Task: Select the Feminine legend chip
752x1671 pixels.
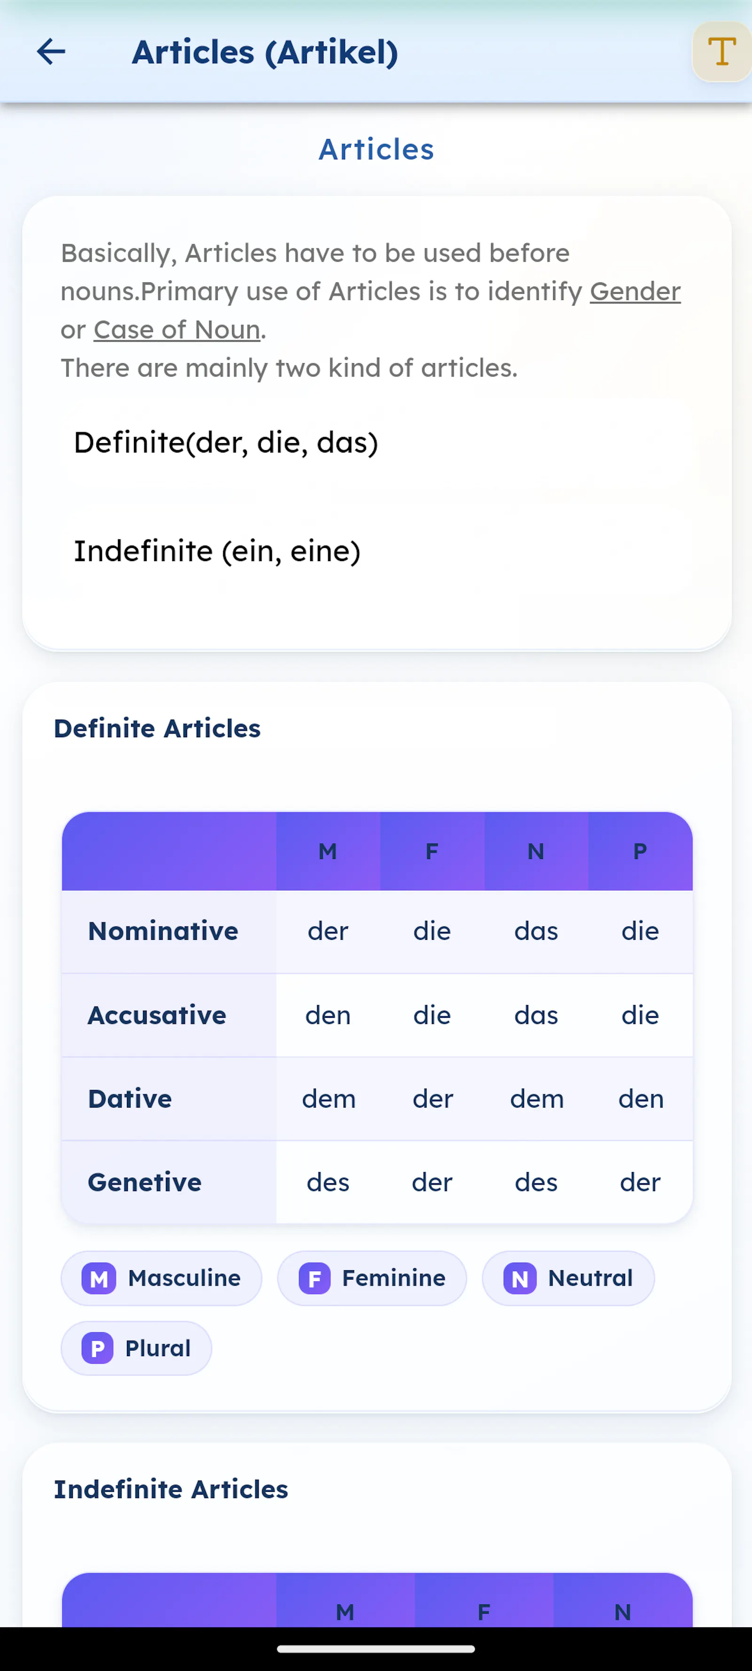Action: pos(372,1279)
